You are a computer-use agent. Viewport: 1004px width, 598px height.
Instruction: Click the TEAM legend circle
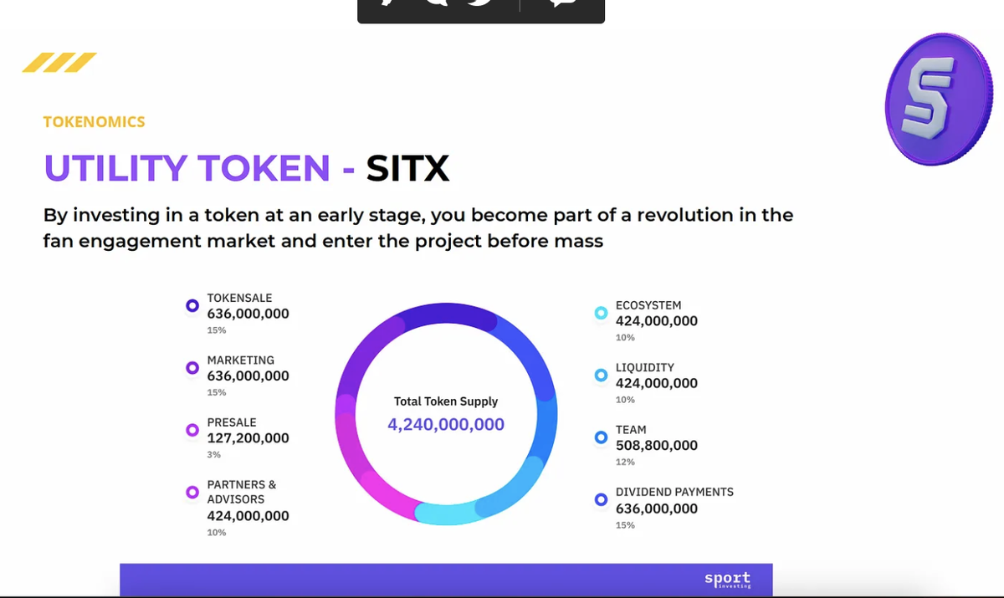click(x=601, y=437)
